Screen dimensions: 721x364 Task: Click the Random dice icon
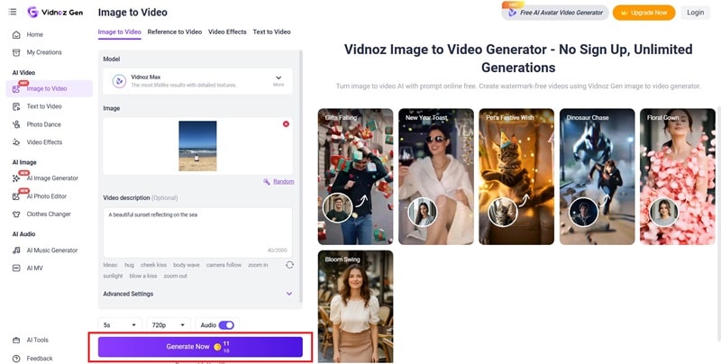266,181
